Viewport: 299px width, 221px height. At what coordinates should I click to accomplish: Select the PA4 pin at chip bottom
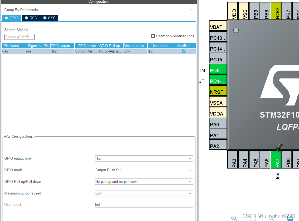(244, 160)
